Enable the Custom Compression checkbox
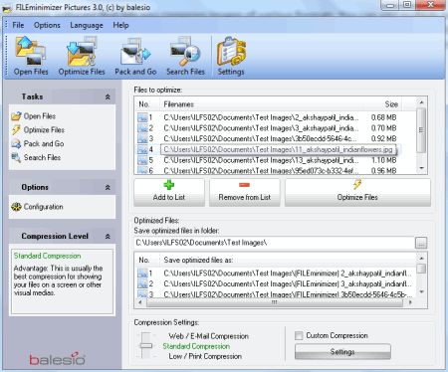Image resolution: width=448 pixels, height=372 pixels. pos(299,336)
